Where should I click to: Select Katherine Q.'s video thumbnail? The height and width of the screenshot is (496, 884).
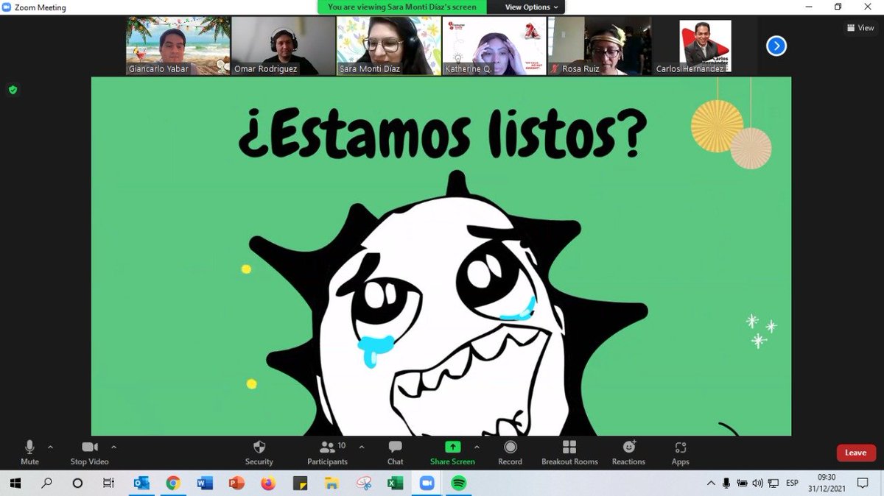tap(494, 46)
